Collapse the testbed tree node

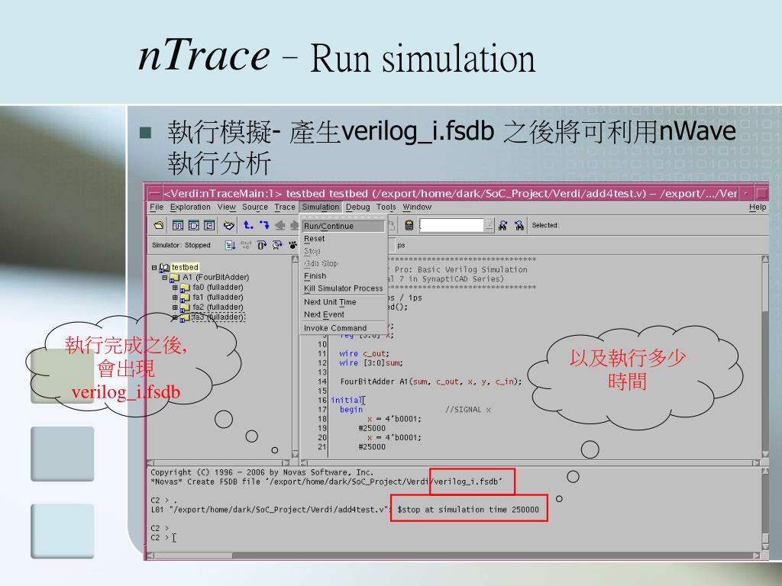click(x=154, y=268)
